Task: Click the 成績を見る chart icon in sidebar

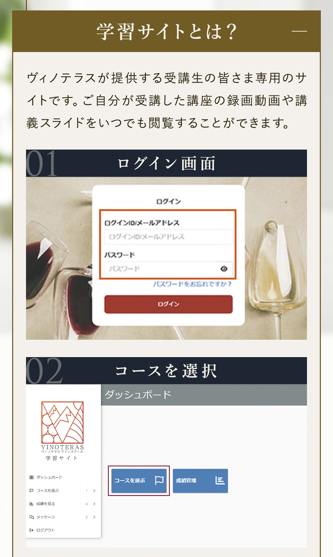Action: pos(32,504)
